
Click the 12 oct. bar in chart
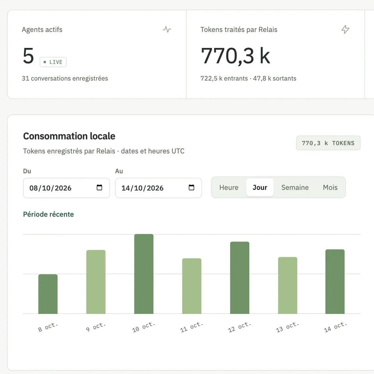[x=240, y=278]
